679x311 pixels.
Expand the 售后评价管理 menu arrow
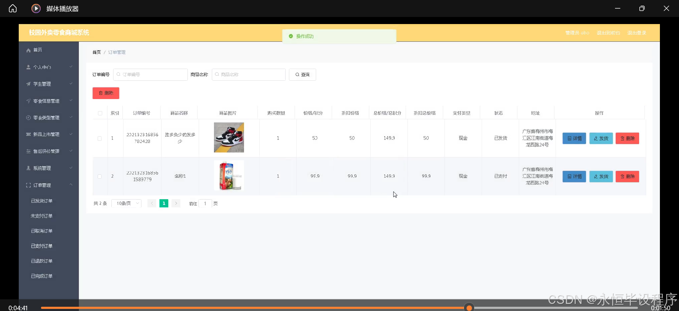71,151
